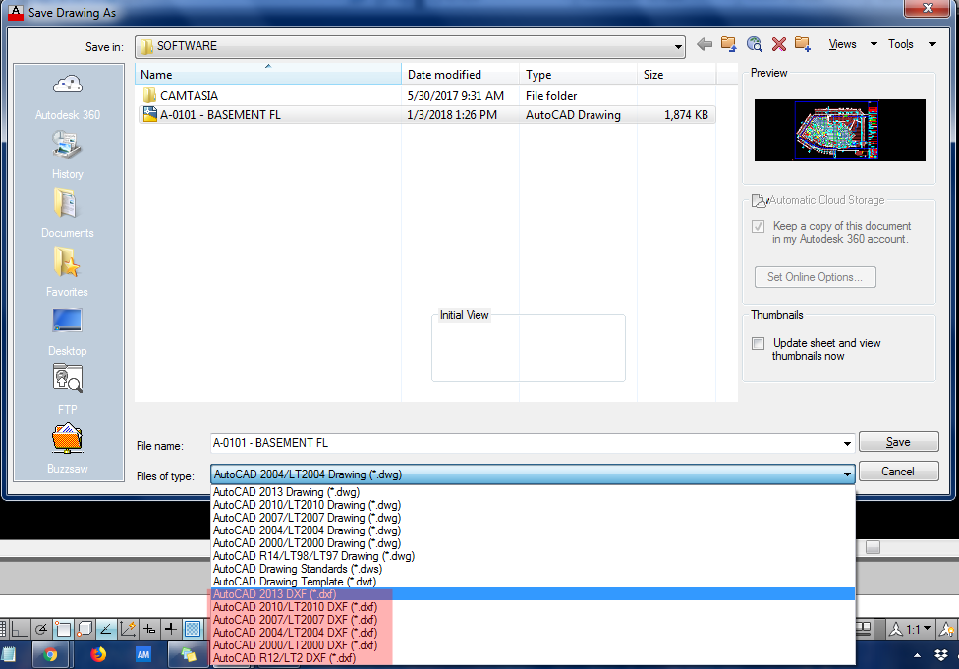Viewport: 959px width, 669px height.
Task: Toggle Transparency display in status bar
Action: [193, 628]
